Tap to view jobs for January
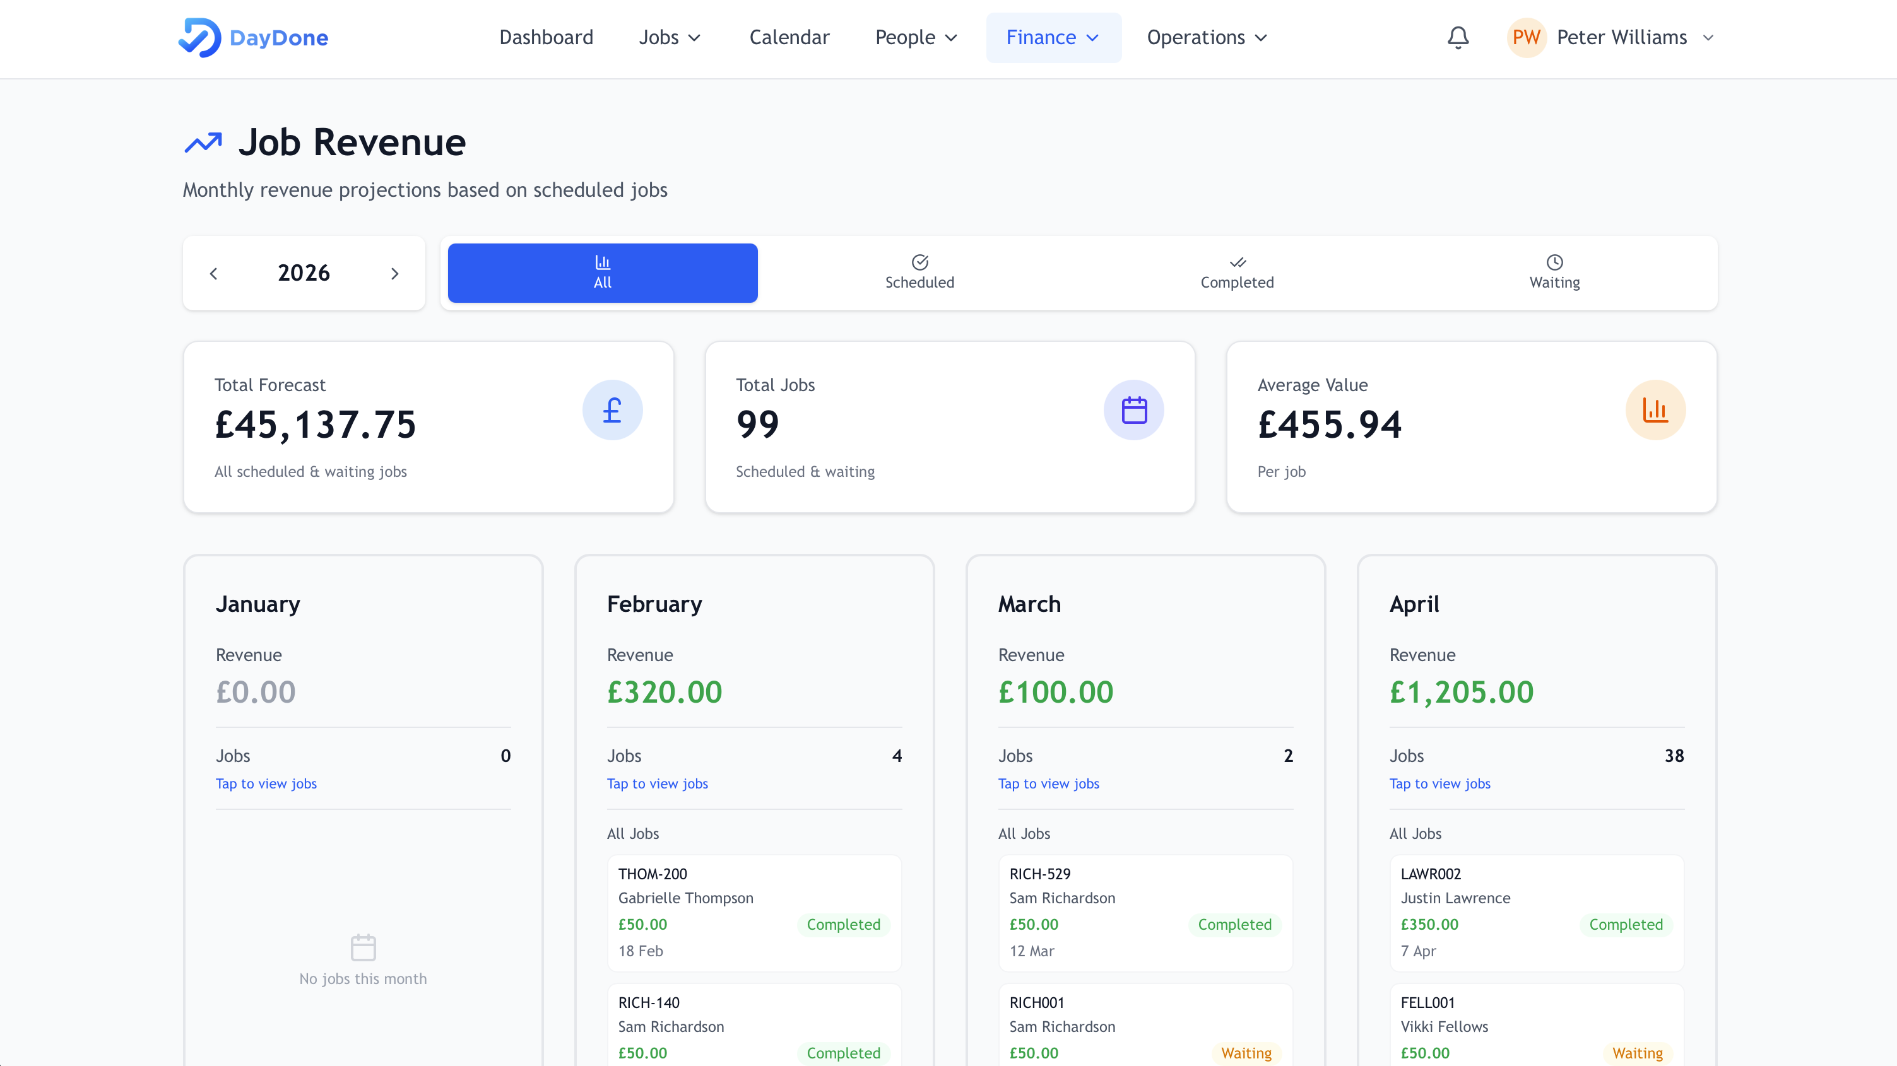This screenshot has width=1897, height=1066. point(266,783)
